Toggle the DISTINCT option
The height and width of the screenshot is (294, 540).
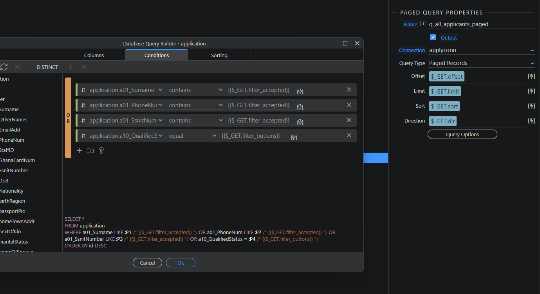[x=47, y=67]
